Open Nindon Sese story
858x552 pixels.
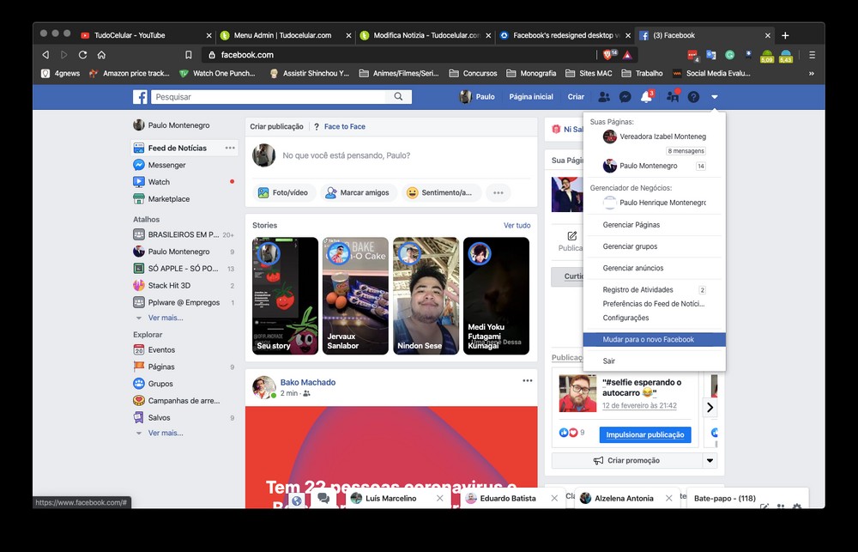[x=426, y=295]
